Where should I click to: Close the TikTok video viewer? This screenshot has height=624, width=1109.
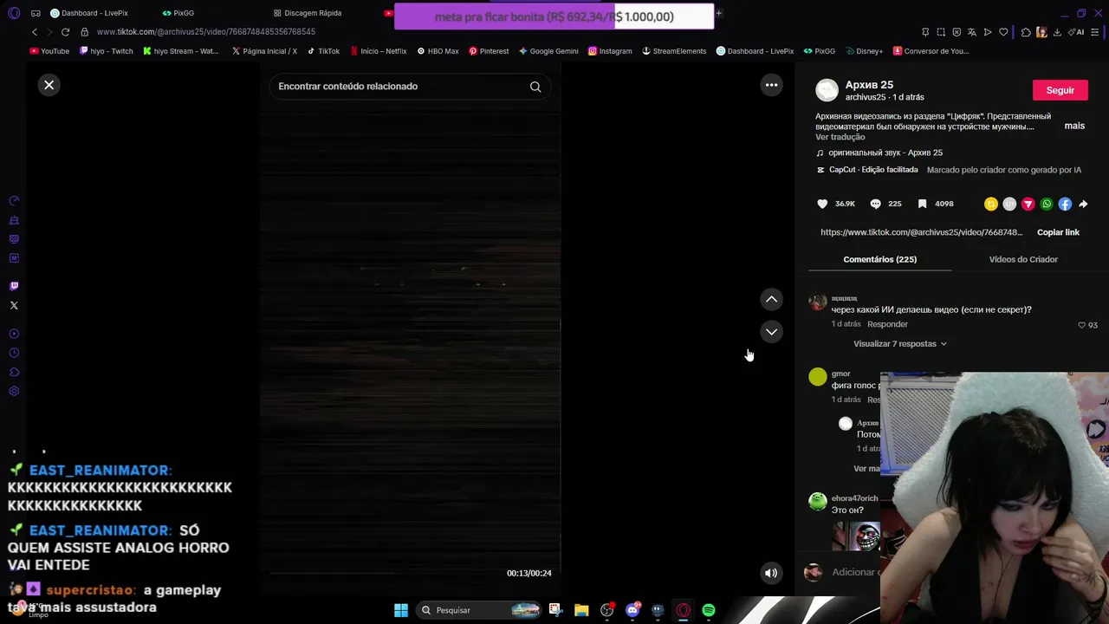pos(49,85)
